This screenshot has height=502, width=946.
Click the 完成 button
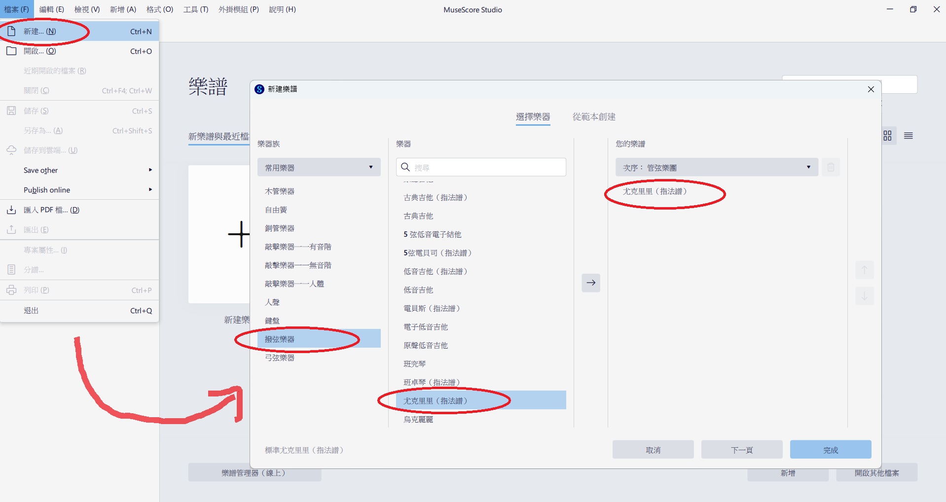tap(830, 450)
